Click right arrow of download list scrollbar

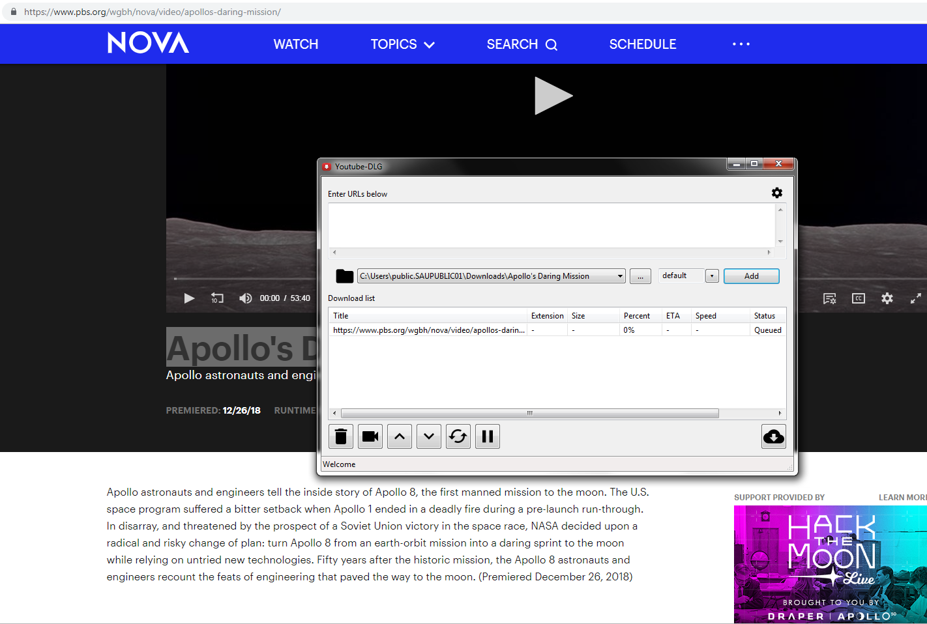coord(780,413)
